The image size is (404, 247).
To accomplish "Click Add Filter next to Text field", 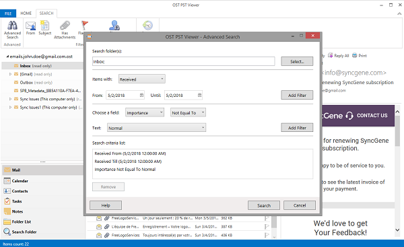I will [297, 127].
